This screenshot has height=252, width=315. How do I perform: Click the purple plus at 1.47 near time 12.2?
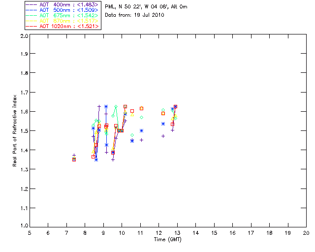click(x=163, y=136)
